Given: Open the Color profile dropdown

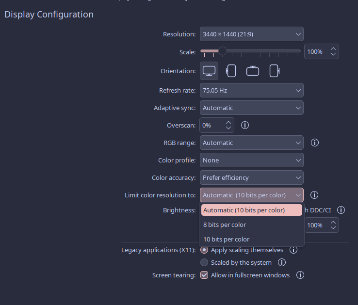Looking at the screenshot, I should point(251,160).
